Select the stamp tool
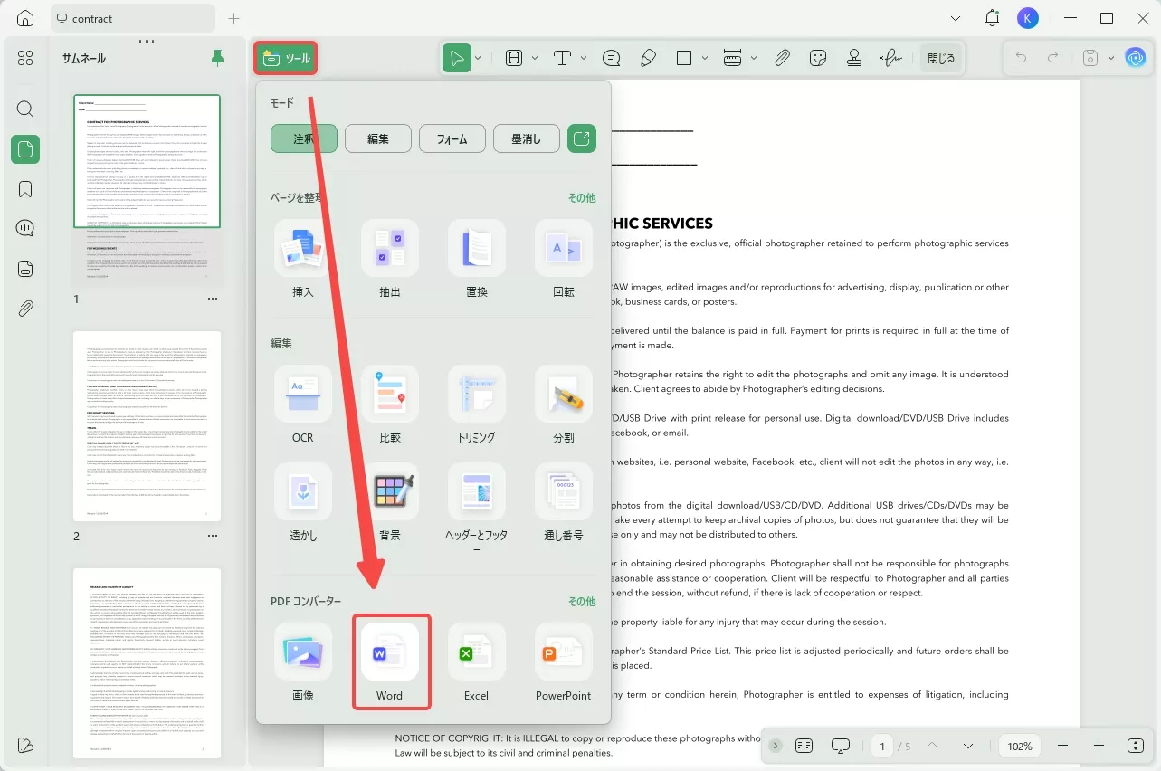This screenshot has width=1161, height=771. (853, 57)
